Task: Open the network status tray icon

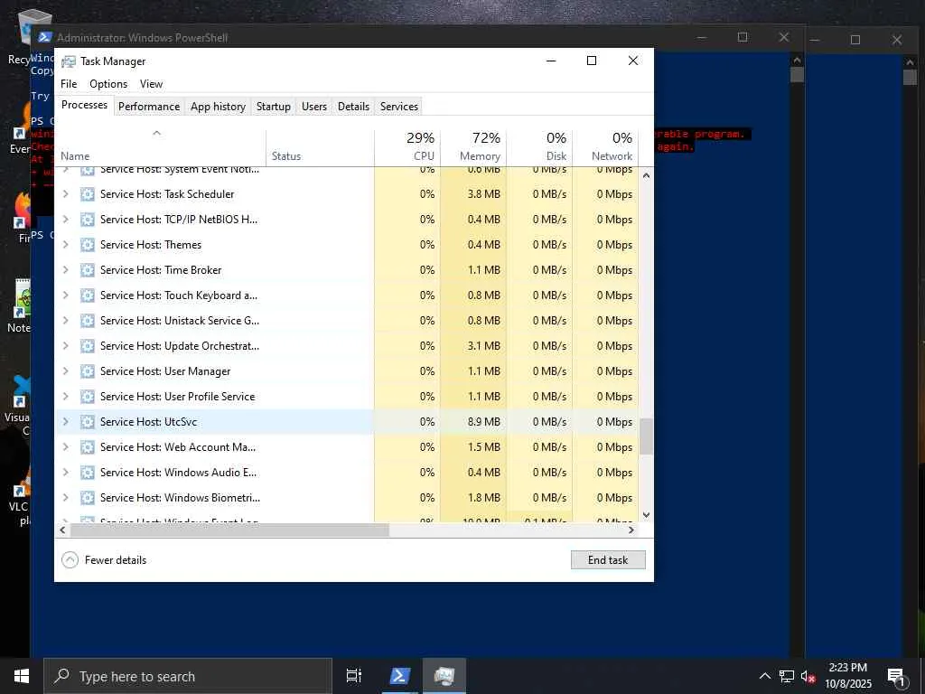Action: click(787, 676)
